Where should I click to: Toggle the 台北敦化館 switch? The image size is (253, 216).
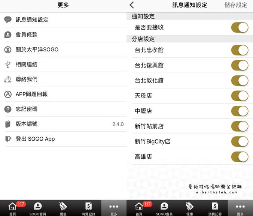(x=240, y=81)
